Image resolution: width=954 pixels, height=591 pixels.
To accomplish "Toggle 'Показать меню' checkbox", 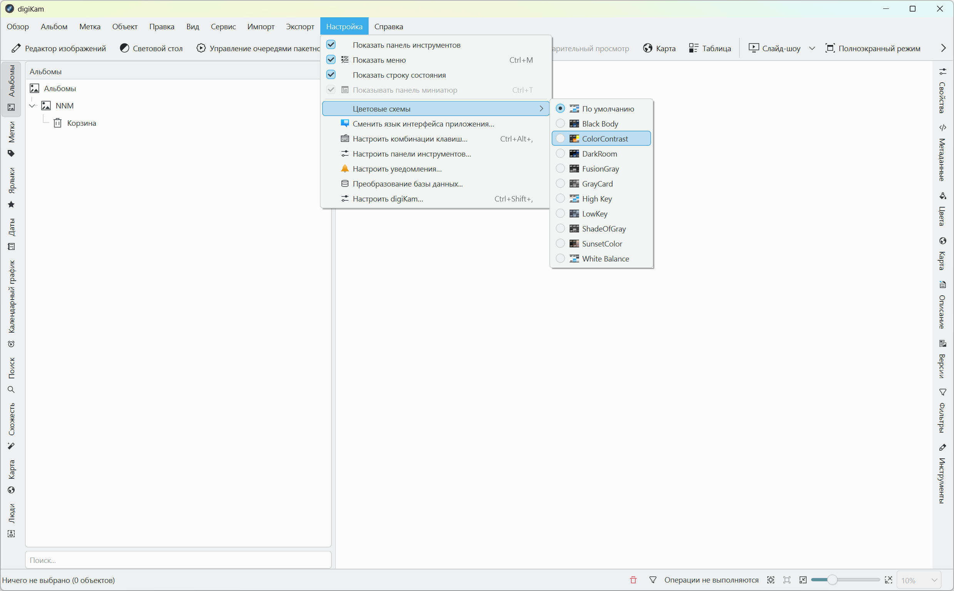I will [331, 60].
